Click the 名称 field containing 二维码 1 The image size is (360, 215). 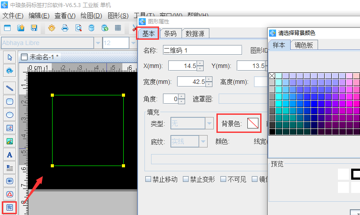(202, 50)
